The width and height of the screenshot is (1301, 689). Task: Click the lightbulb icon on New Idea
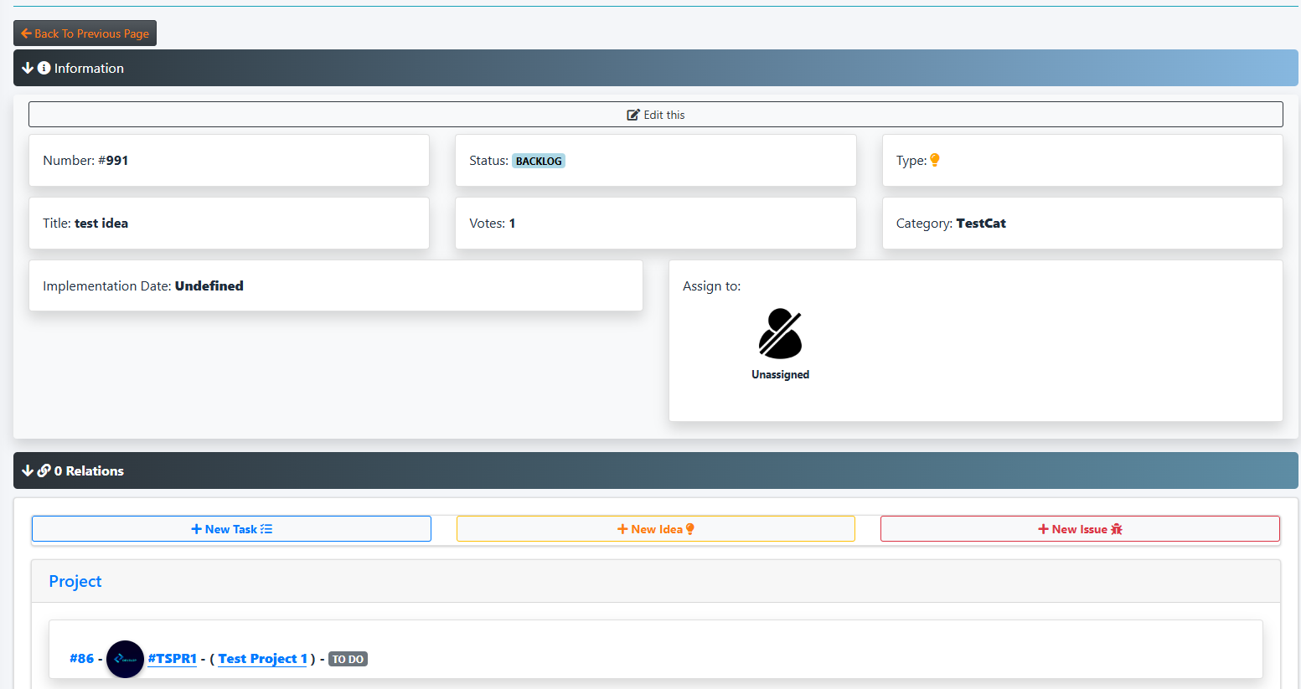(690, 529)
